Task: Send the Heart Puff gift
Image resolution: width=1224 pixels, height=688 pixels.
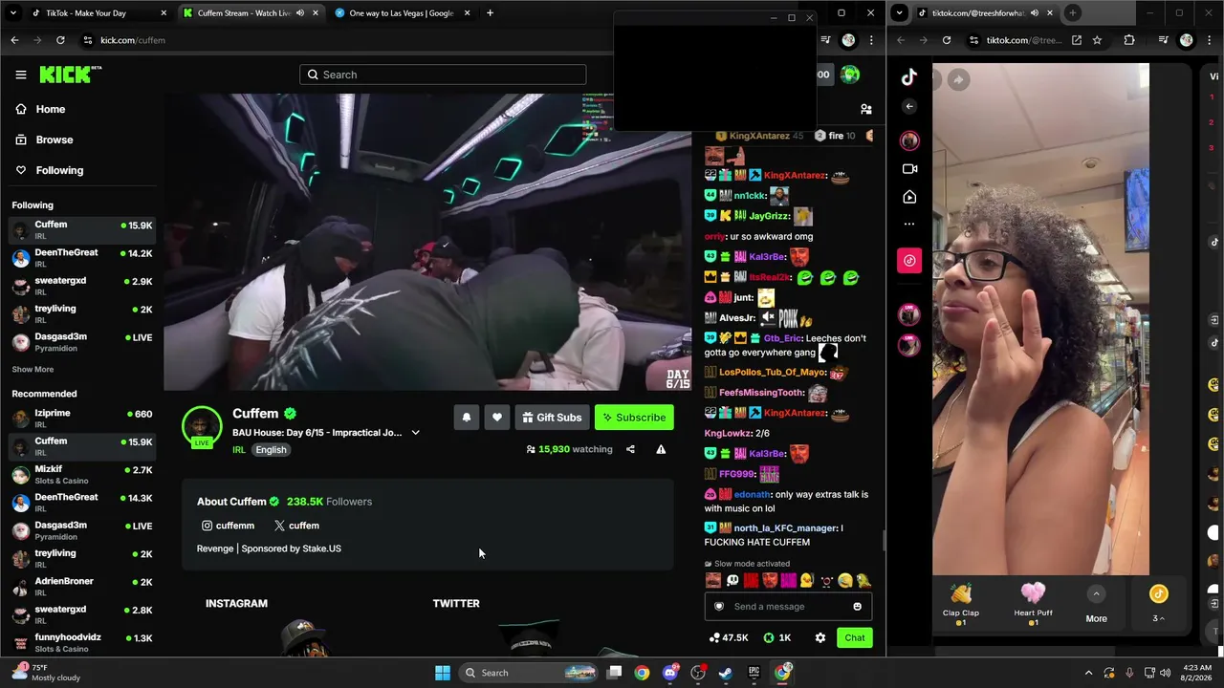Action: pyautogui.click(x=1033, y=605)
